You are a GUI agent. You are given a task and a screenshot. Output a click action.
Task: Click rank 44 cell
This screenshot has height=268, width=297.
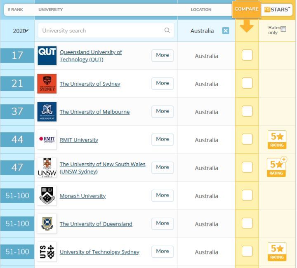pyautogui.click(x=17, y=139)
